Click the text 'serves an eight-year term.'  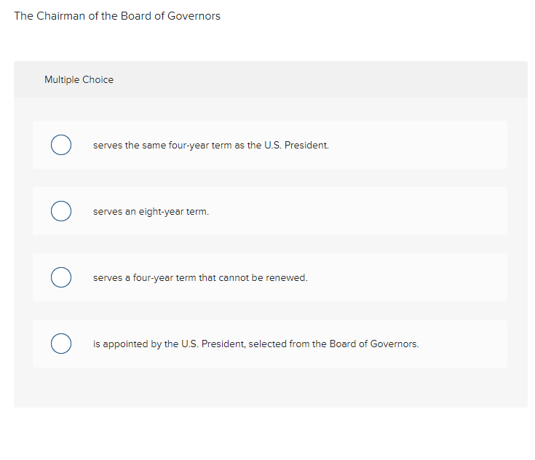click(x=151, y=212)
